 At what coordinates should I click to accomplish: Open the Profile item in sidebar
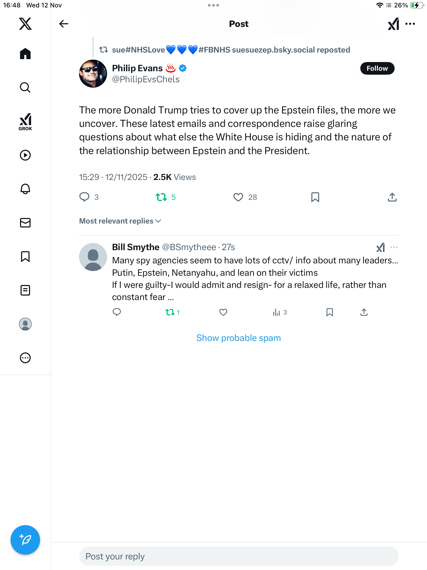click(x=25, y=324)
